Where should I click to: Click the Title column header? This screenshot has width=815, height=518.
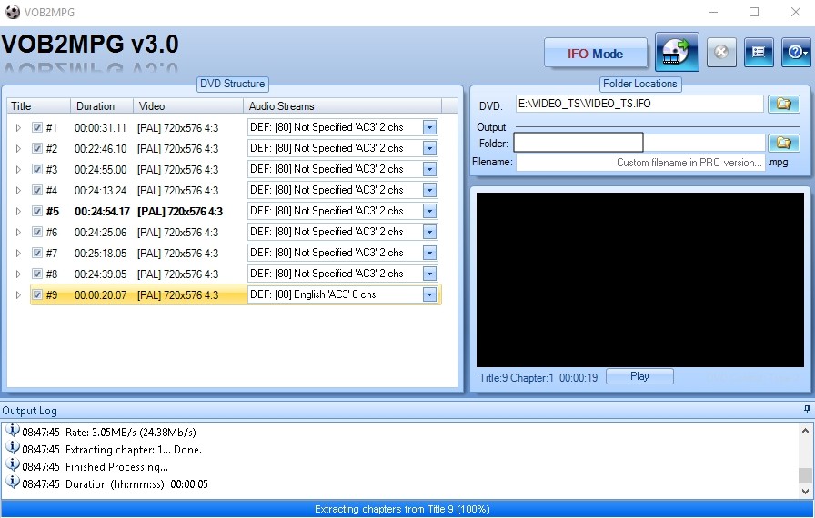(38, 106)
